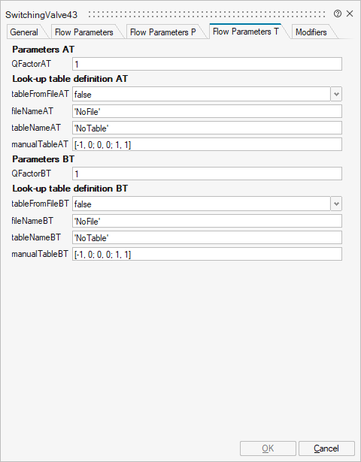Image resolution: width=361 pixels, height=462 pixels.
Task: Click the fileNameAT text field
Action: (x=207, y=111)
